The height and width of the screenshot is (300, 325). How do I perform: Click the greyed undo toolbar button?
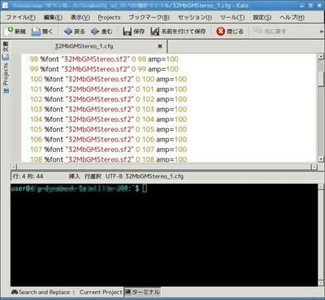270,32
